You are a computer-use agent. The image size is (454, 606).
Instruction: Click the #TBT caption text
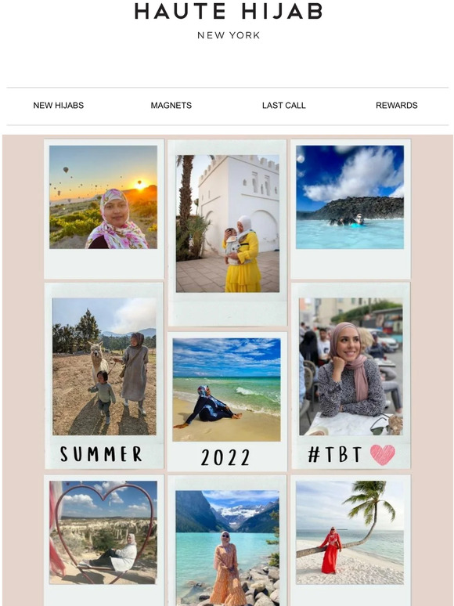click(x=335, y=454)
